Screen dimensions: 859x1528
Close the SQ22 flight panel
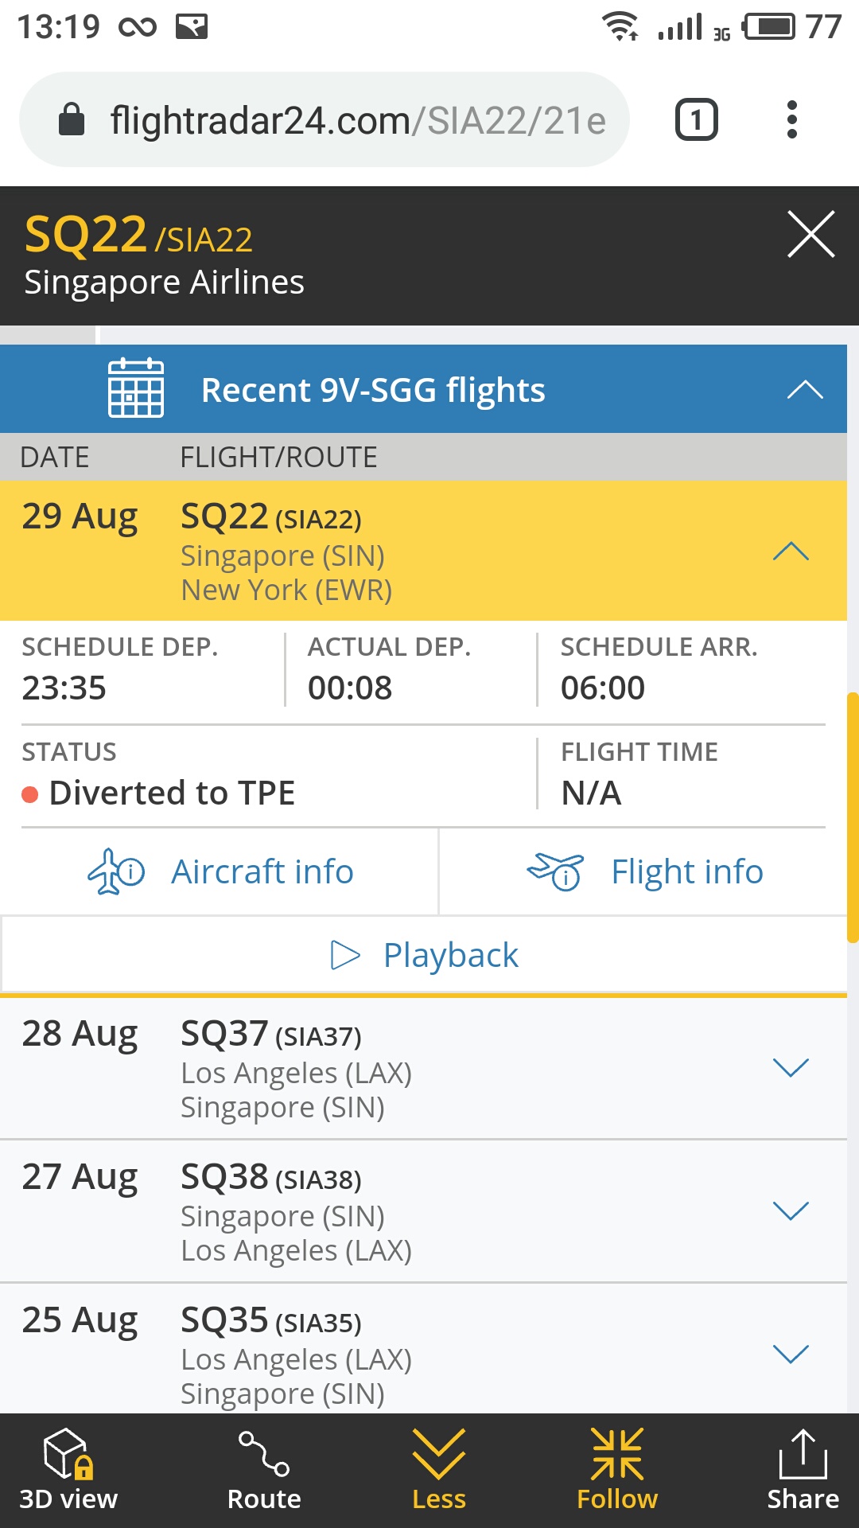810,235
